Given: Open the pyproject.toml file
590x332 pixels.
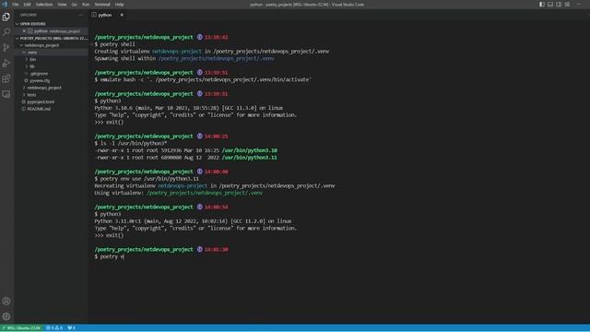Looking at the screenshot, I should click(41, 101).
